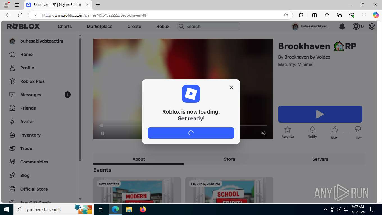Viewport: 382px width, 215px height.
Task: Open a new browser tab
Action: [x=98, y=5]
